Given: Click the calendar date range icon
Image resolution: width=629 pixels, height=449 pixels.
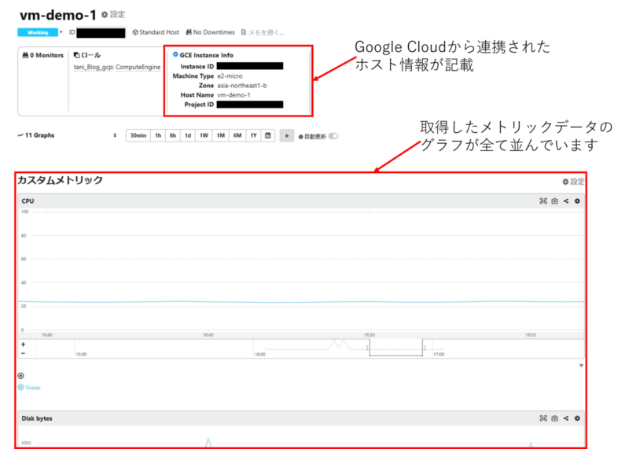Looking at the screenshot, I should [x=268, y=135].
